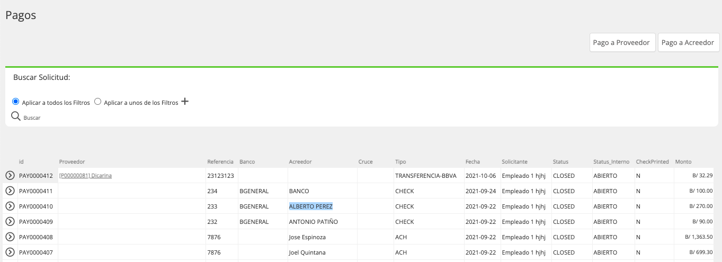
Task: Click Status column header
Action: pyautogui.click(x=560, y=161)
